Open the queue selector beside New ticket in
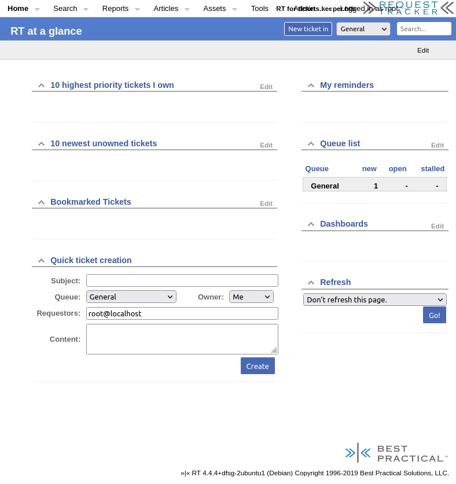Screen dimensions: 456x484 (x=363, y=29)
